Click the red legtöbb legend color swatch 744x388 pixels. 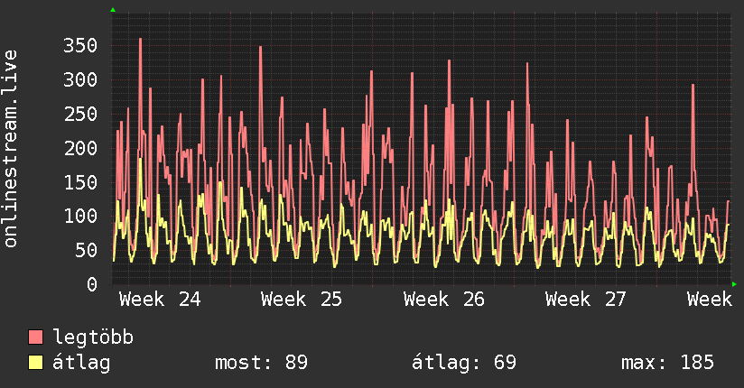35,337
